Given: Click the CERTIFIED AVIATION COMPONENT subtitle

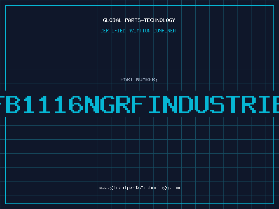Looking at the screenshot, I should tap(139, 31).
